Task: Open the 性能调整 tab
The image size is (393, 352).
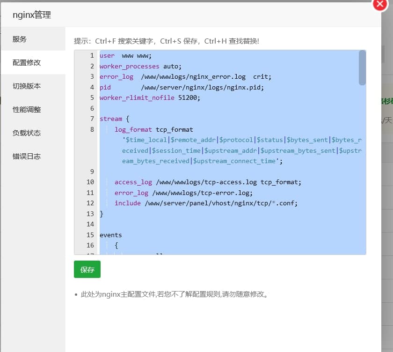Action: click(x=33, y=110)
